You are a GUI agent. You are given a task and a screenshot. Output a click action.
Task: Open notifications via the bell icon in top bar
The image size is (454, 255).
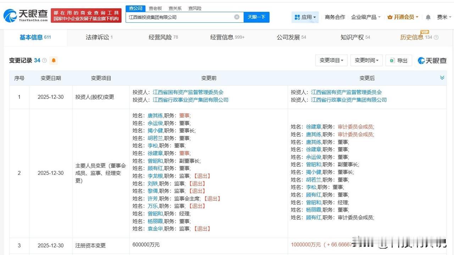[x=428, y=17]
